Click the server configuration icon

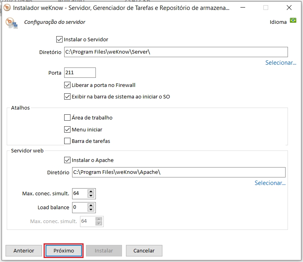11,23
